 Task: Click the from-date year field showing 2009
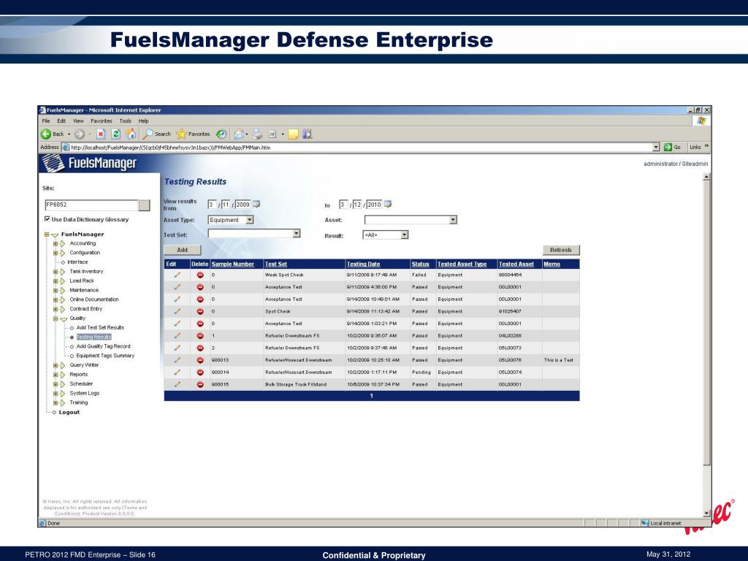tap(243, 205)
